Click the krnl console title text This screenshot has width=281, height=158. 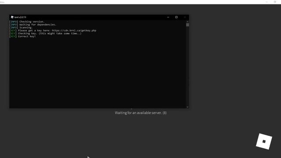coord(20,17)
